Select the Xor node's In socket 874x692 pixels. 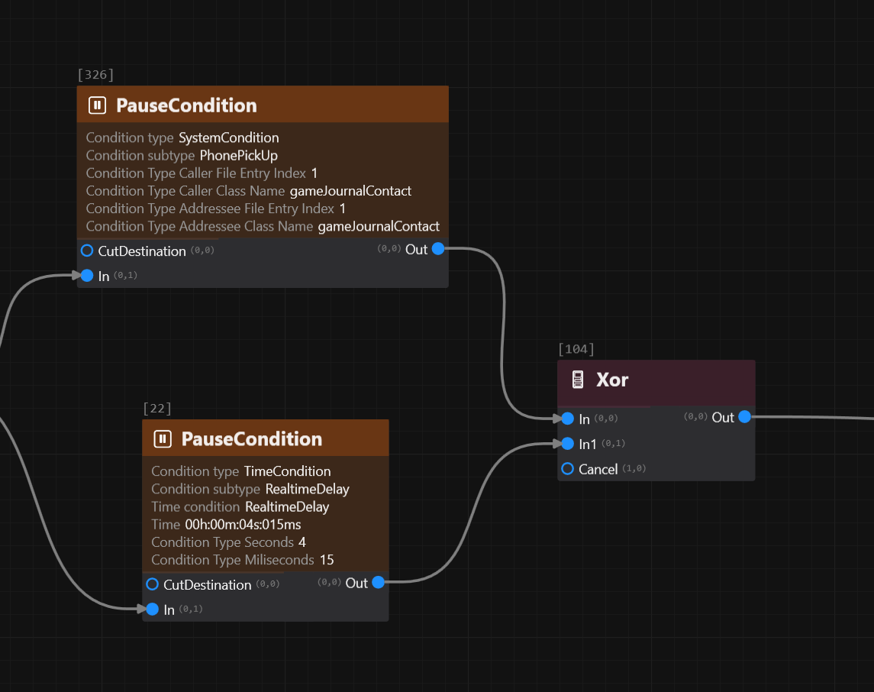click(x=567, y=419)
